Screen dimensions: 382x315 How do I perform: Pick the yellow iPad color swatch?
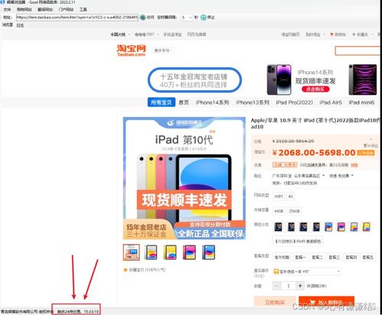coord(367,226)
